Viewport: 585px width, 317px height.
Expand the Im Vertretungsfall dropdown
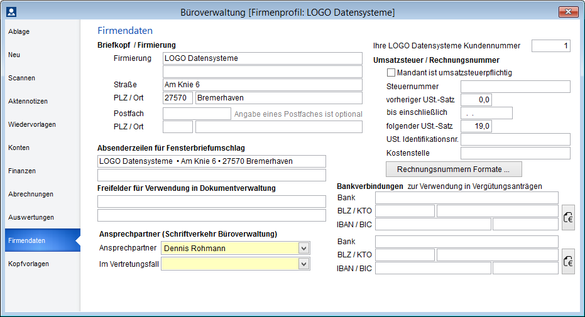point(303,264)
